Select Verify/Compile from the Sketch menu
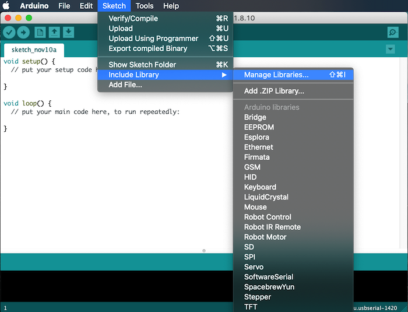The image size is (408, 312). (x=165, y=19)
